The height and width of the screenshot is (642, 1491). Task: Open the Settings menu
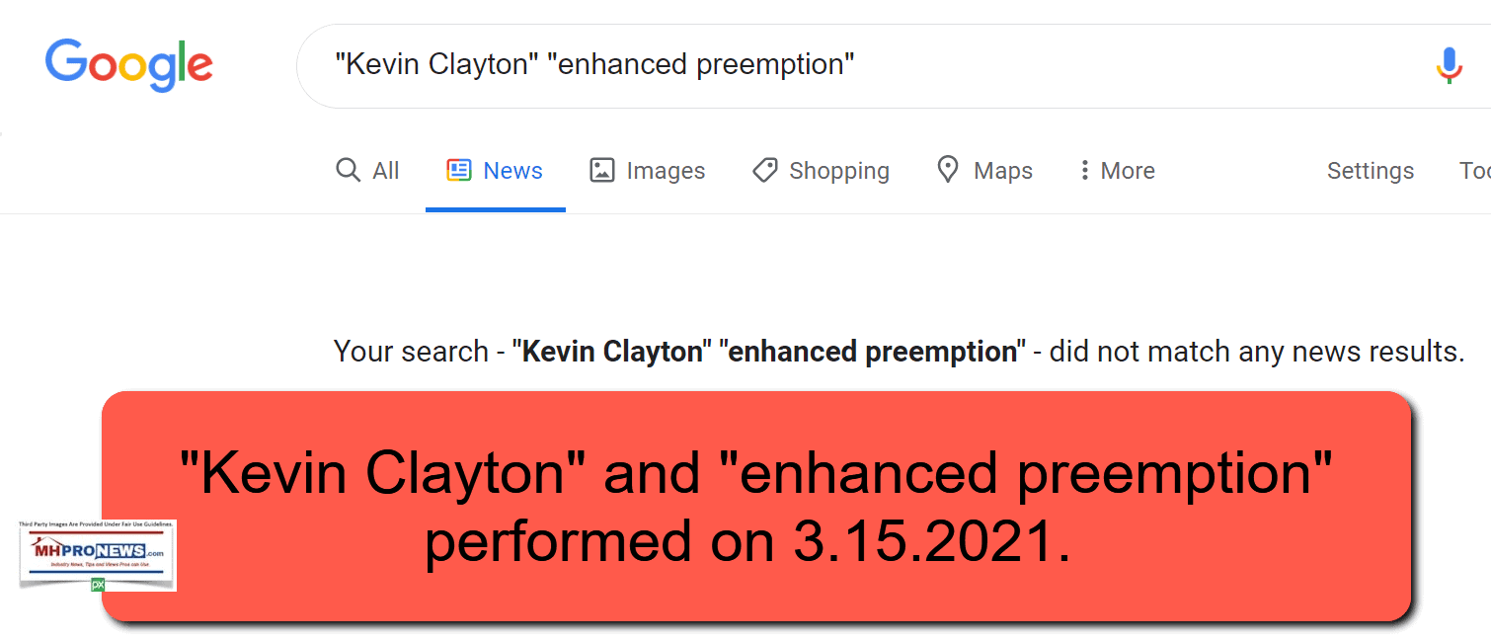[1370, 171]
